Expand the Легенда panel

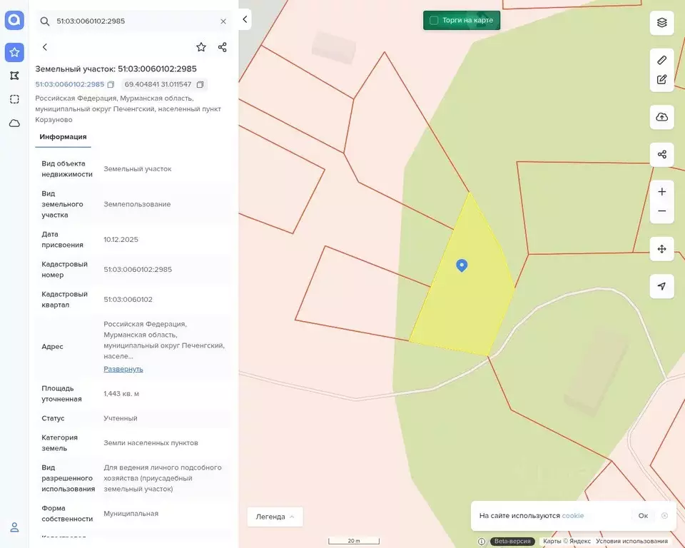pos(275,517)
